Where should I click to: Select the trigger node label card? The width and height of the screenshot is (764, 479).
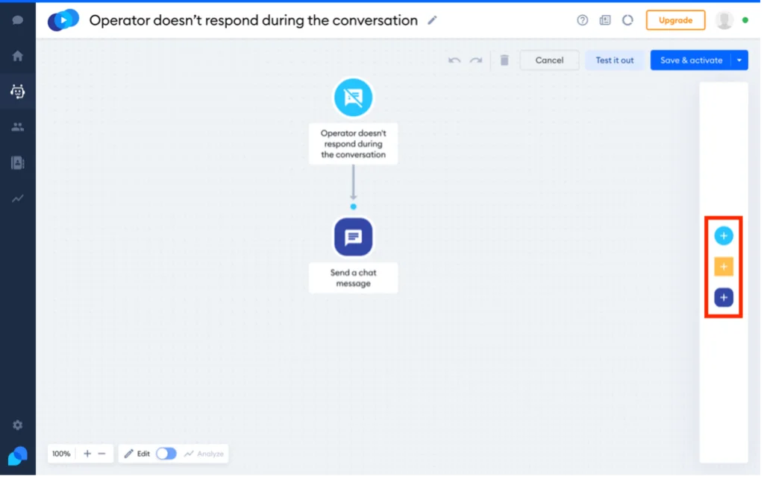pos(354,145)
